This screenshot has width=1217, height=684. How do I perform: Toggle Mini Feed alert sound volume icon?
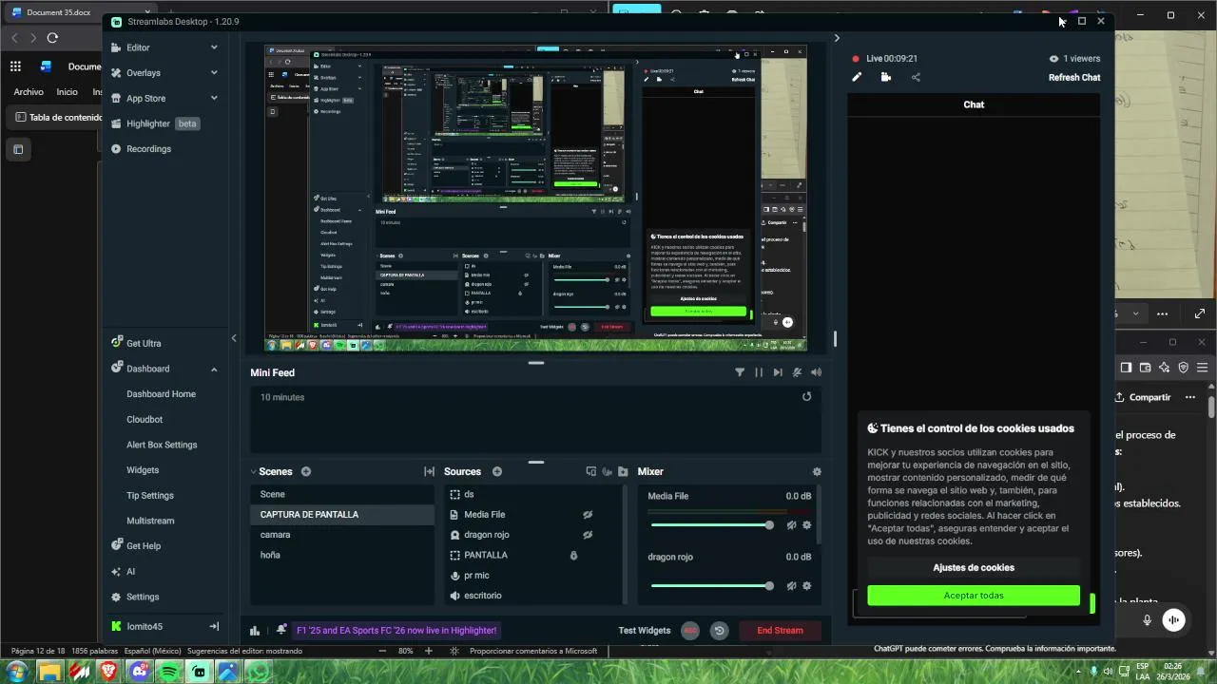[x=816, y=372]
